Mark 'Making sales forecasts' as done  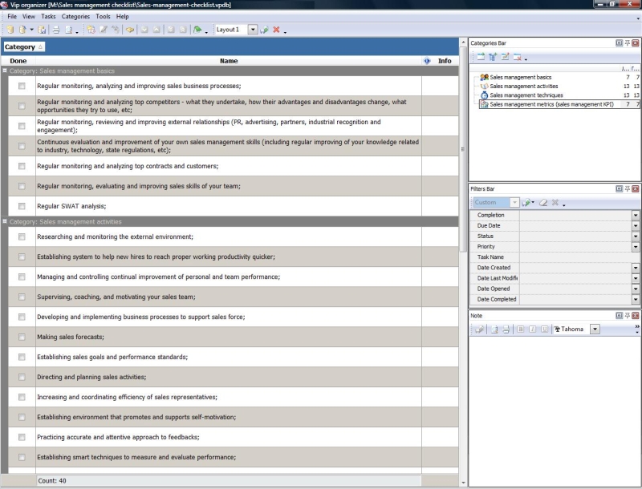pyautogui.click(x=22, y=337)
